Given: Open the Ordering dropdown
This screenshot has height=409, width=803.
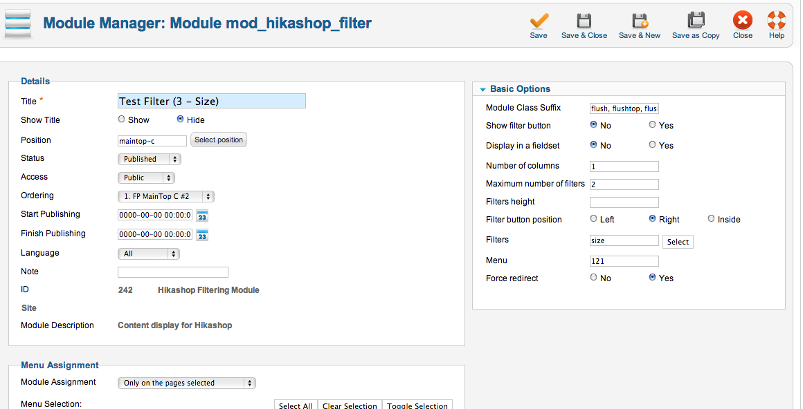Looking at the screenshot, I should (x=166, y=196).
